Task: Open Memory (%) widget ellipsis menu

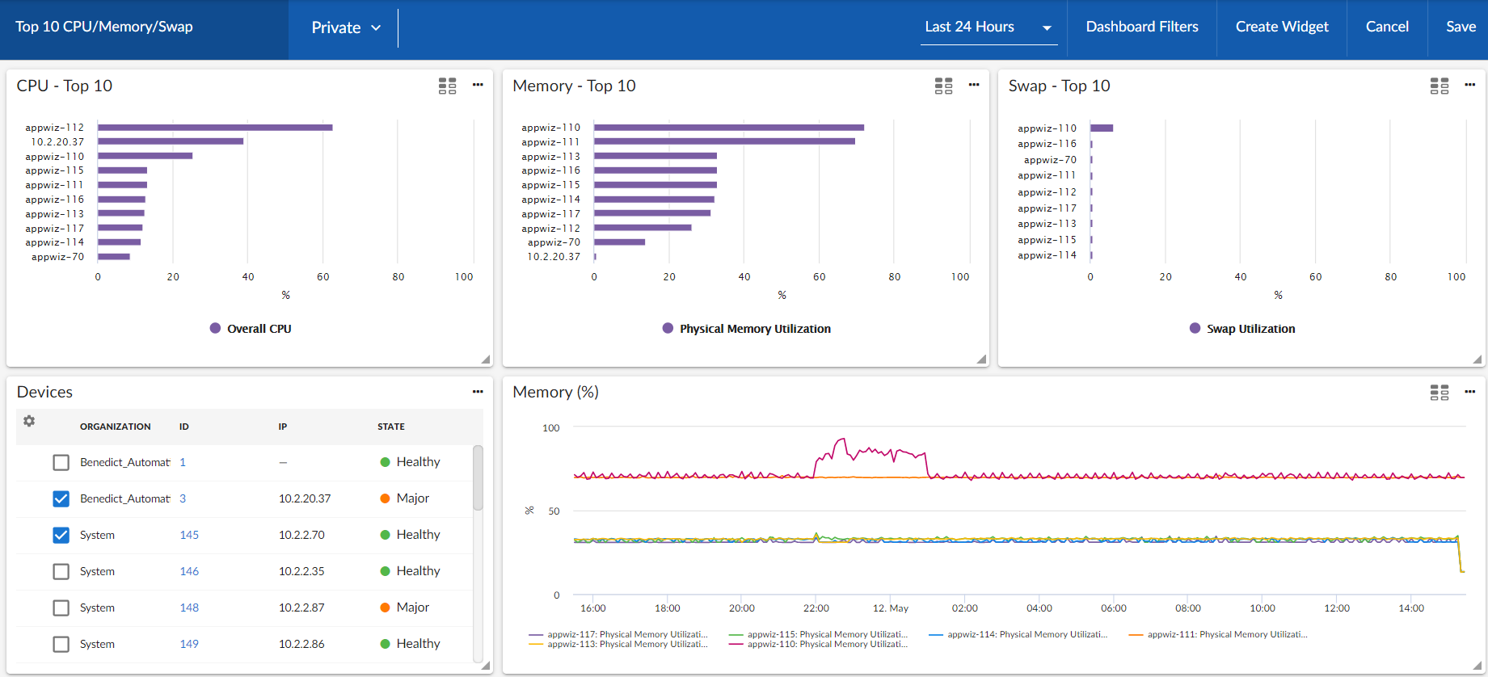Action: [1469, 392]
